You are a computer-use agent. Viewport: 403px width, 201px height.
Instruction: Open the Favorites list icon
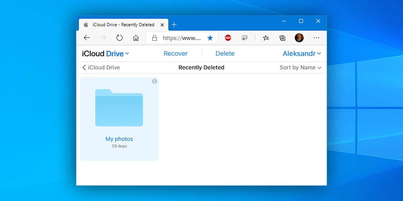tap(266, 38)
